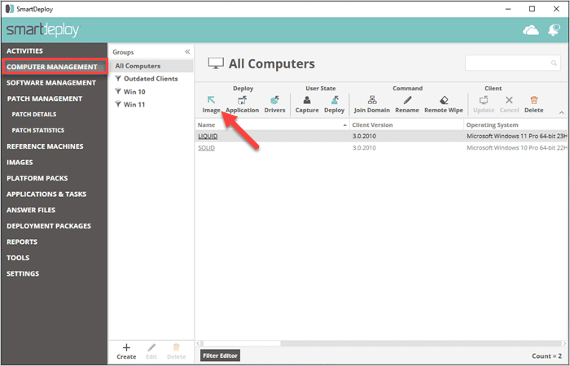This screenshot has height=366, width=570.
Task: Click the Deploy Application icon
Action: (242, 100)
